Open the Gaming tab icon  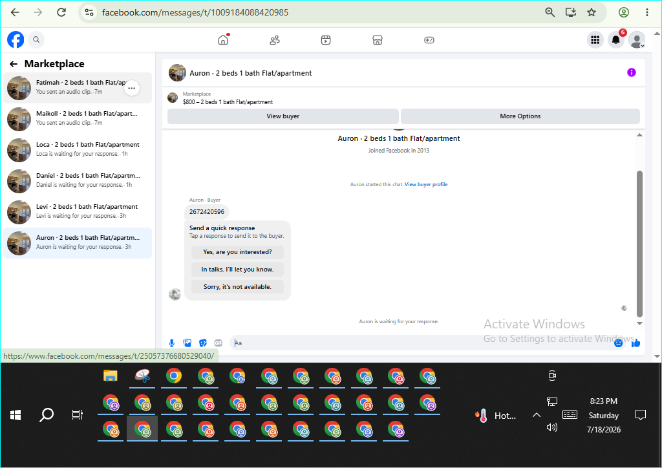pos(429,40)
